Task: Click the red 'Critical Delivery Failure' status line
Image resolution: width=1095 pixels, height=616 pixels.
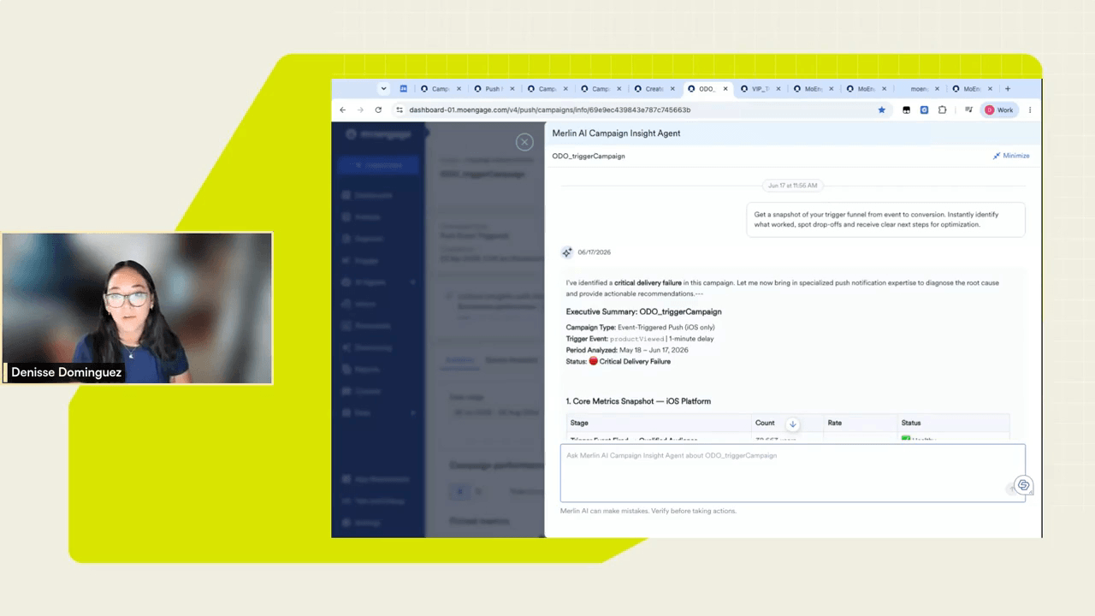Action: click(618, 361)
